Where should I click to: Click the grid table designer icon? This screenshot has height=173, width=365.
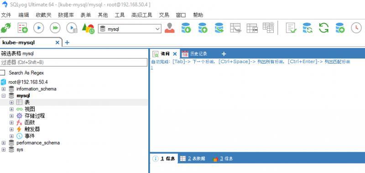252,28
